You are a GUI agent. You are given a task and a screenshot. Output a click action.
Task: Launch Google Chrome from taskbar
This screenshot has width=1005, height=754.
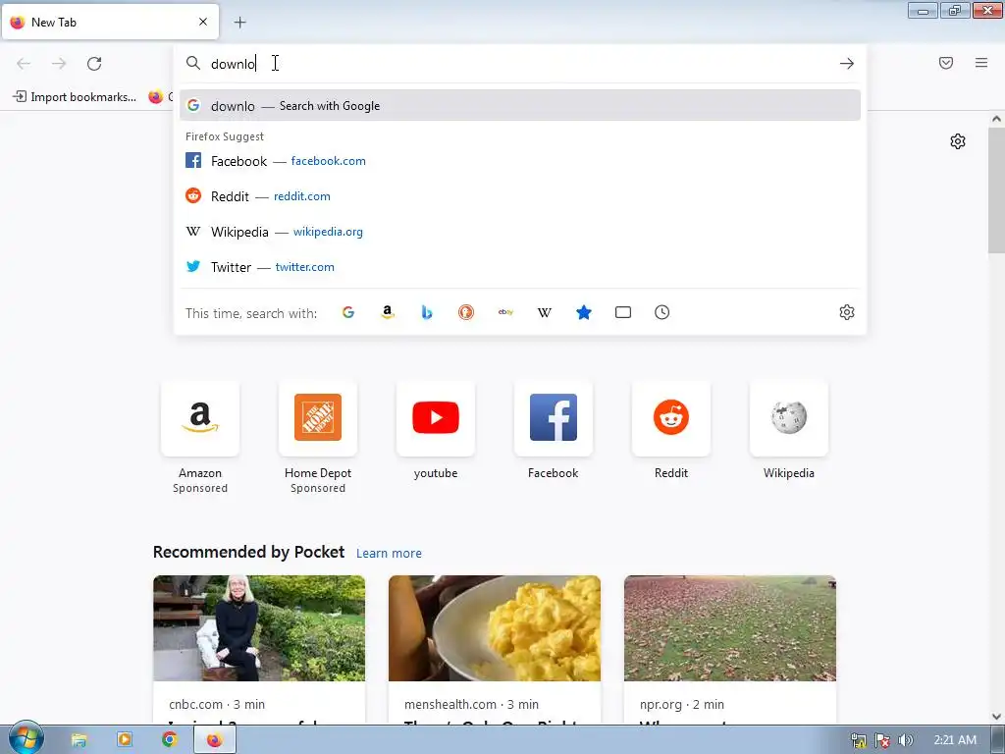(169, 740)
